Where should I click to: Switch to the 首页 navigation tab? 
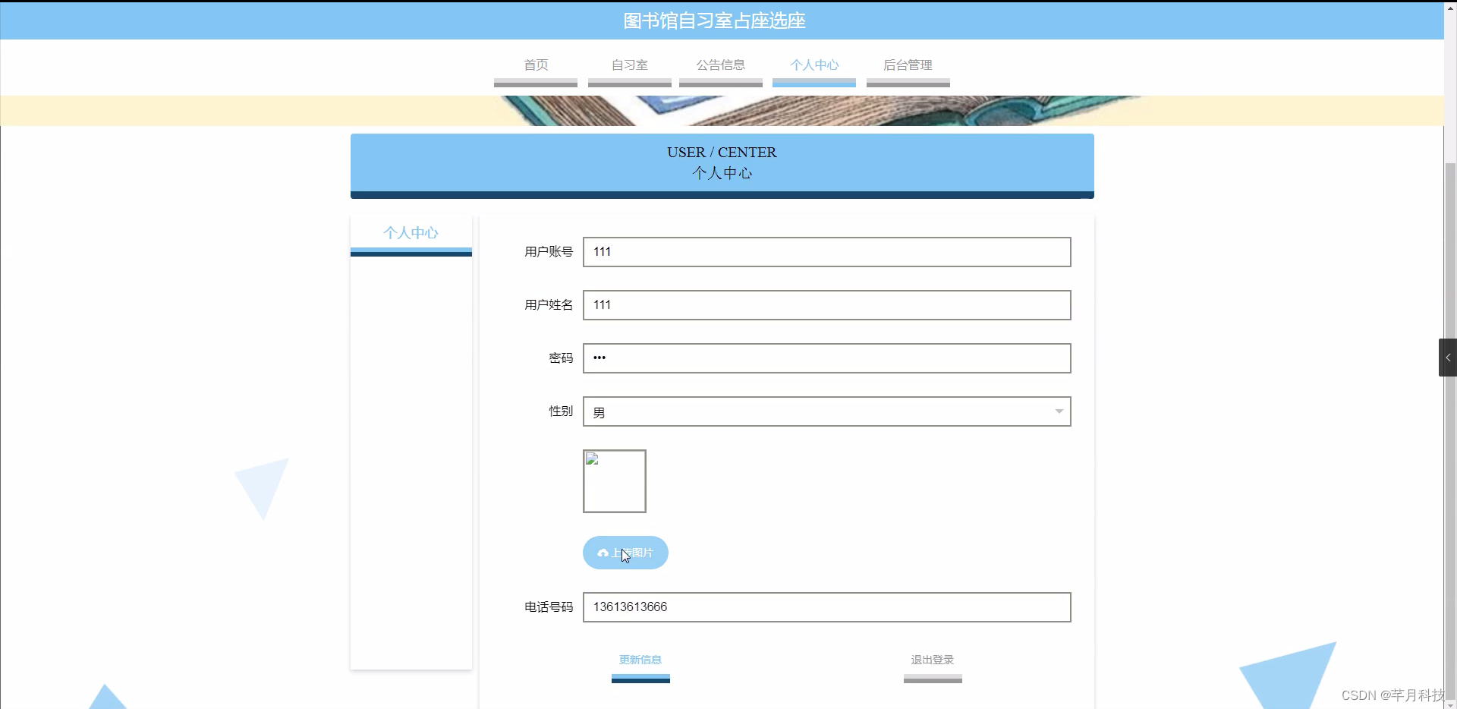(535, 65)
